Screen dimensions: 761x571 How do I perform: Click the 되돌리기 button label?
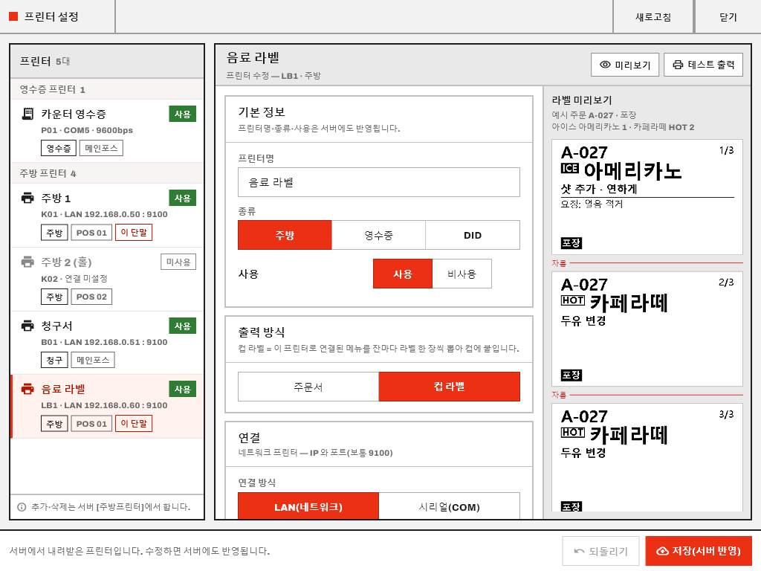click(x=608, y=551)
